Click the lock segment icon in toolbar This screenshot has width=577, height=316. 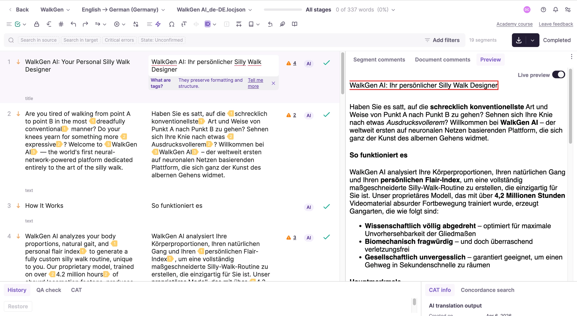point(37,24)
